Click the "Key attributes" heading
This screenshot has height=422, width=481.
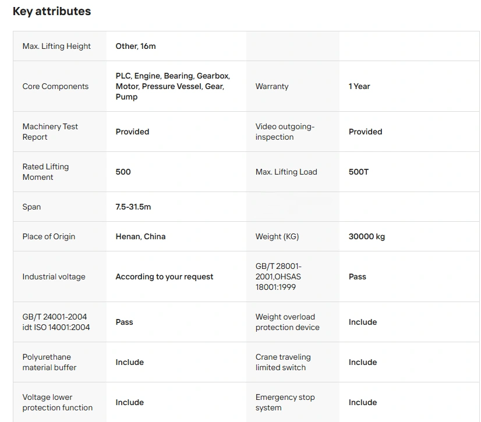click(x=52, y=11)
